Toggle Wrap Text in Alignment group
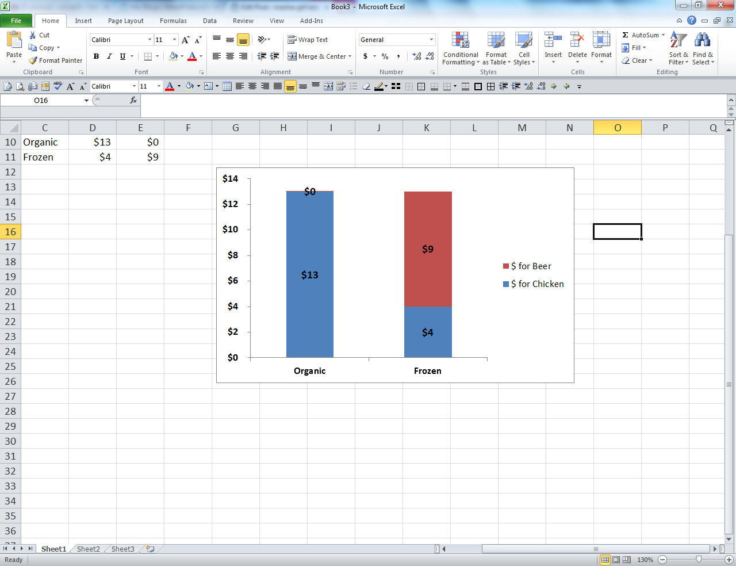 pyautogui.click(x=308, y=40)
